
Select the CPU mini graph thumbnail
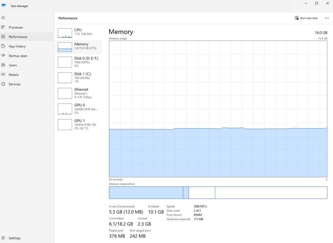(x=65, y=33)
